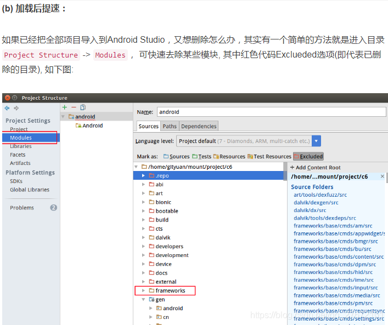Select the .repo folder icon

point(151,175)
